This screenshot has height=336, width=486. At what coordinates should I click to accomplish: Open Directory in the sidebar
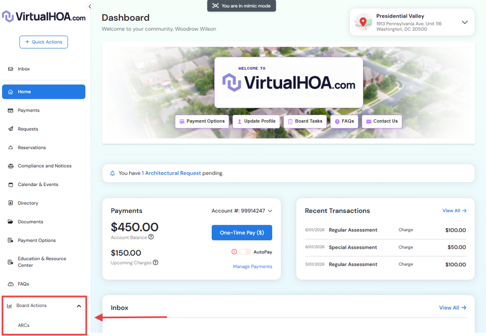point(44,203)
